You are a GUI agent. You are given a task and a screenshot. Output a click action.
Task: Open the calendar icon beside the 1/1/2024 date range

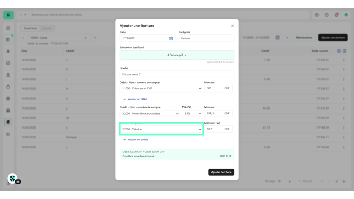(x=278, y=38)
